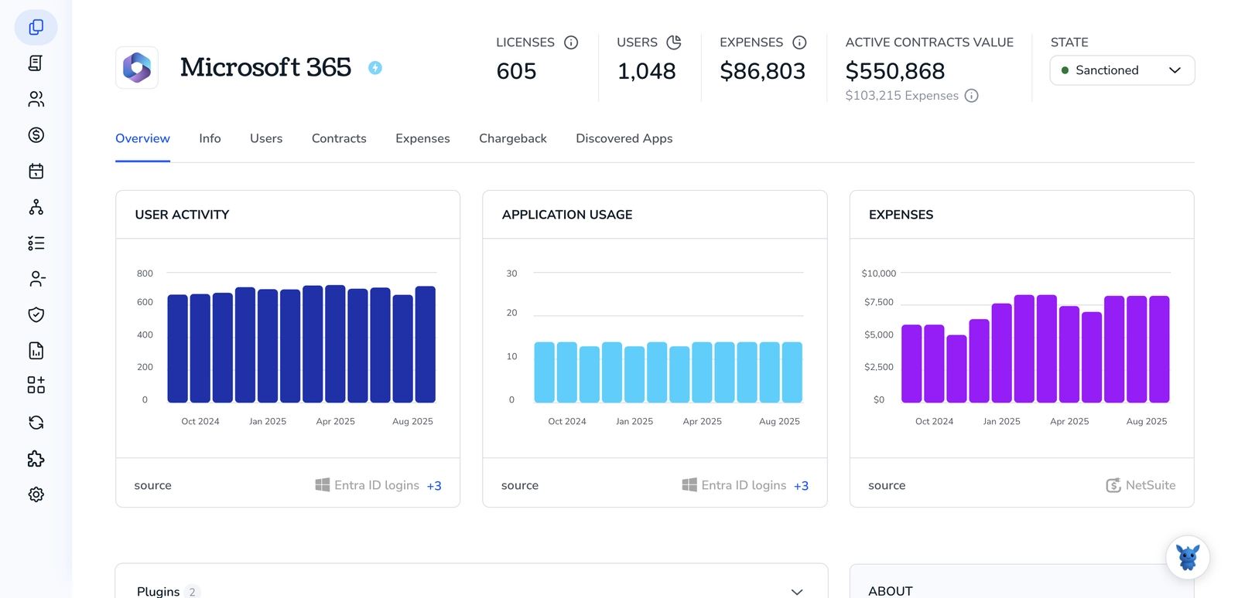
Task: Click the Licenses info icon
Action: coord(571,42)
